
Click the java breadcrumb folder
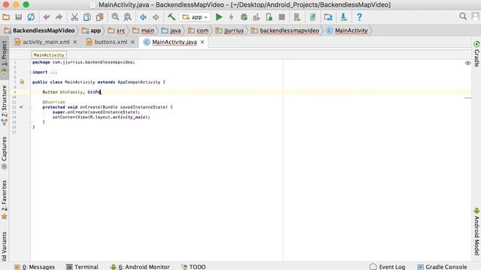click(171, 31)
